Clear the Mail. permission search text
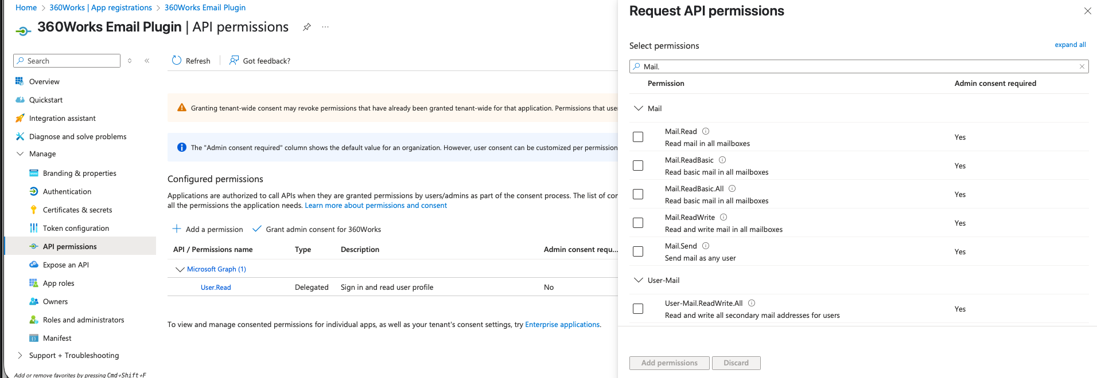This screenshot has height=378, width=1097. (x=1082, y=66)
